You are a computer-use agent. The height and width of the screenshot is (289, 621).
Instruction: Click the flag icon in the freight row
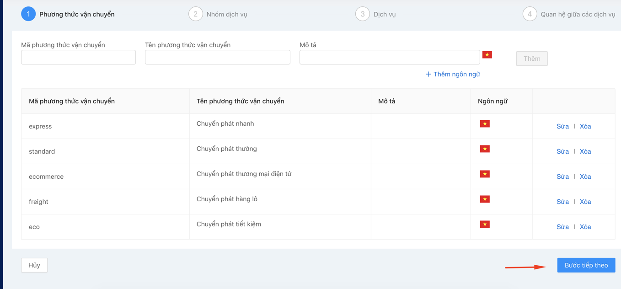pyautogui.click(x=485, y=199)
